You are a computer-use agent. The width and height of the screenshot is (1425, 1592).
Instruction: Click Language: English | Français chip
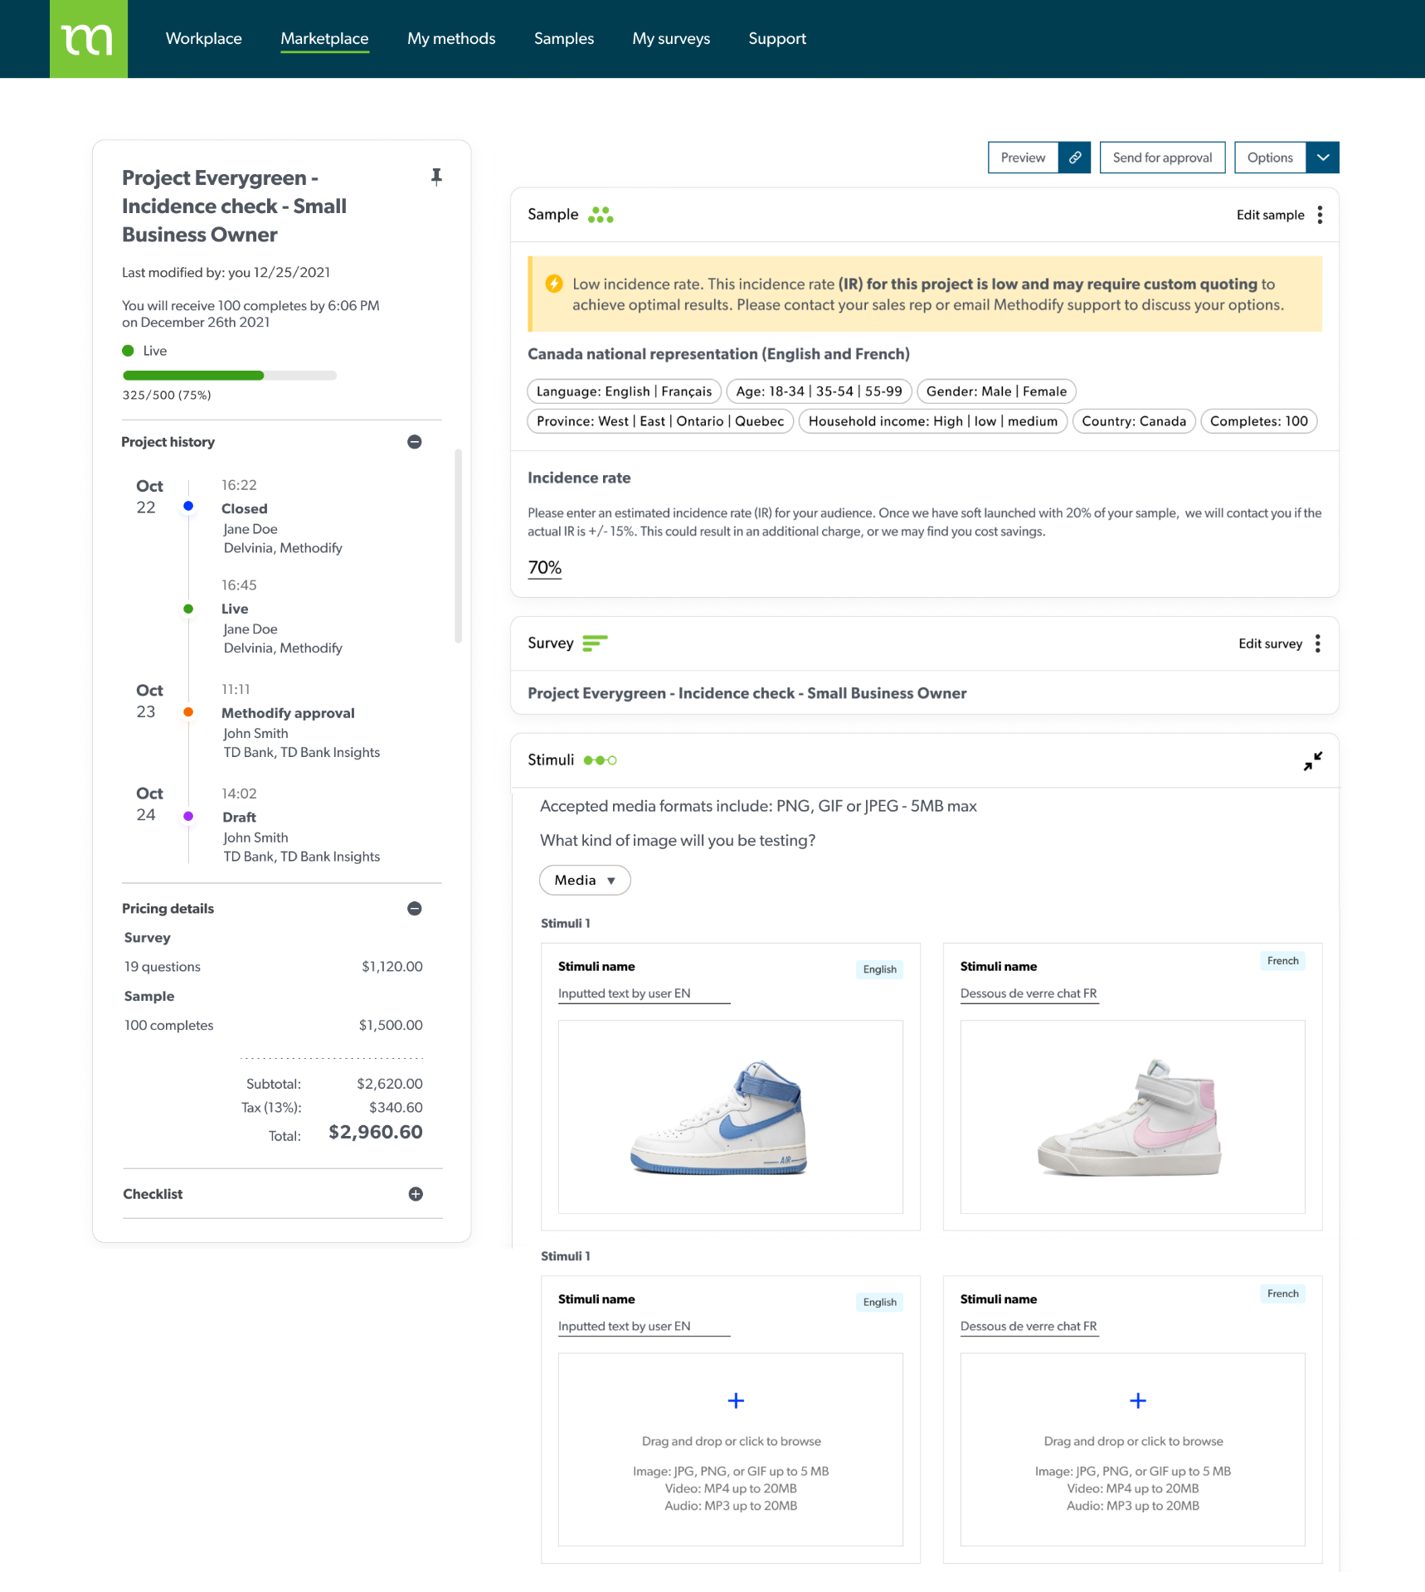click(624, 391)
